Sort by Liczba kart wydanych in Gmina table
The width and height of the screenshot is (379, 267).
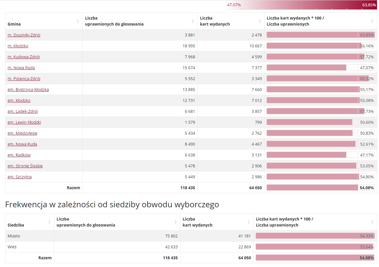pyautogui.click(x=260, y=21)
